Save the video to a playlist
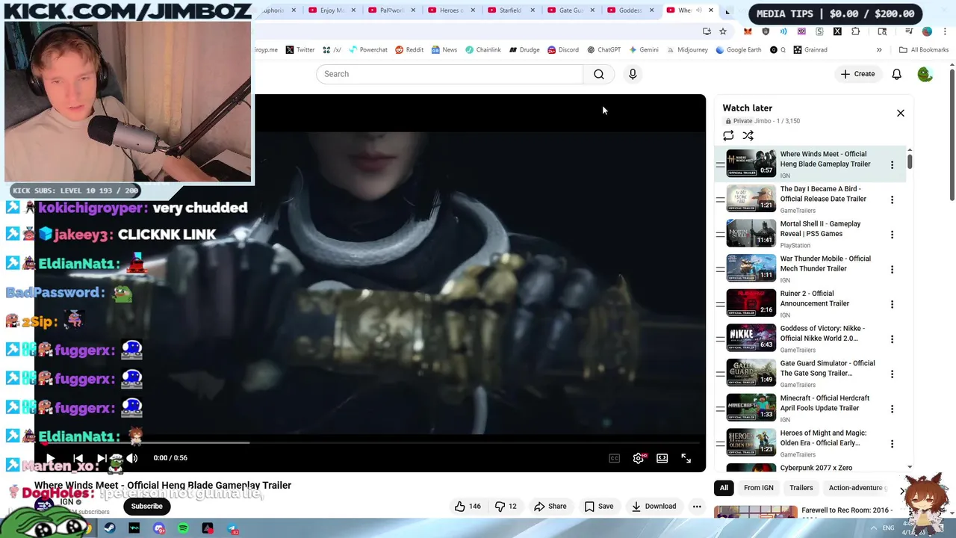The height and width of the screenshot is (538, 956). (x=598, y=506)
